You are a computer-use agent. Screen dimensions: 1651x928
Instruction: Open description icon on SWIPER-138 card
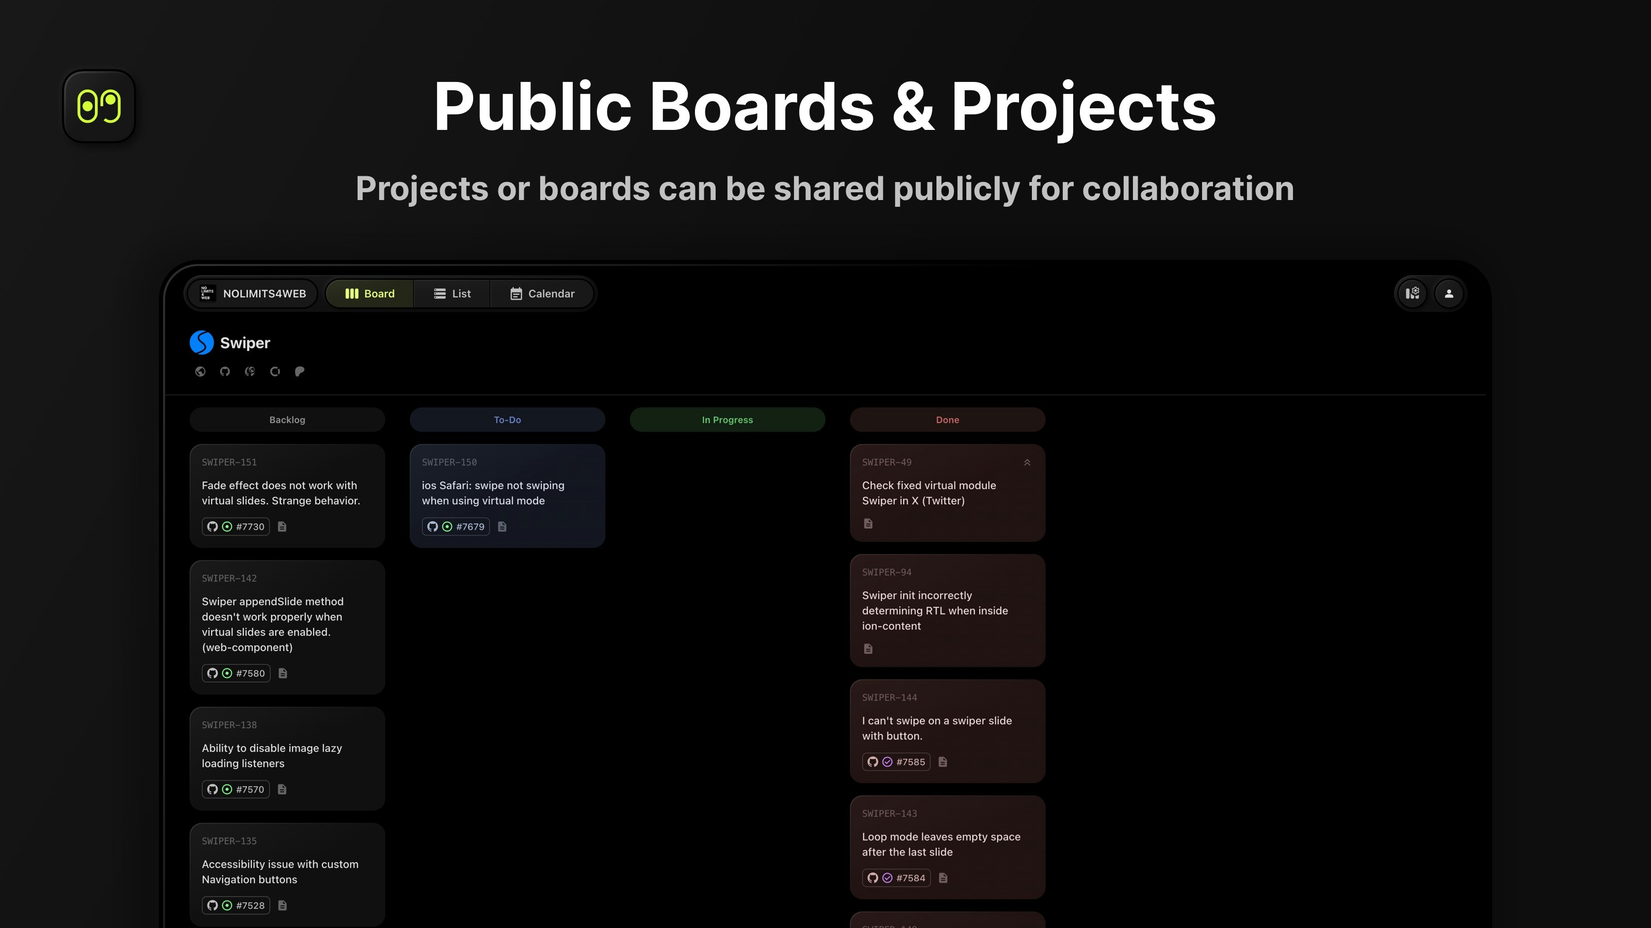[282, 789]
